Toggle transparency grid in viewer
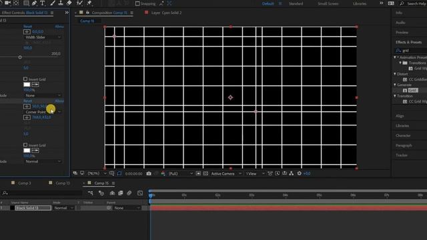427x240 pixels. pos(205,173)
